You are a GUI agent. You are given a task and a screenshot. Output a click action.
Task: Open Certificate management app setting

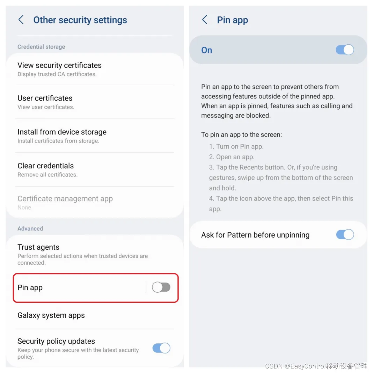(x=95, y=203)
